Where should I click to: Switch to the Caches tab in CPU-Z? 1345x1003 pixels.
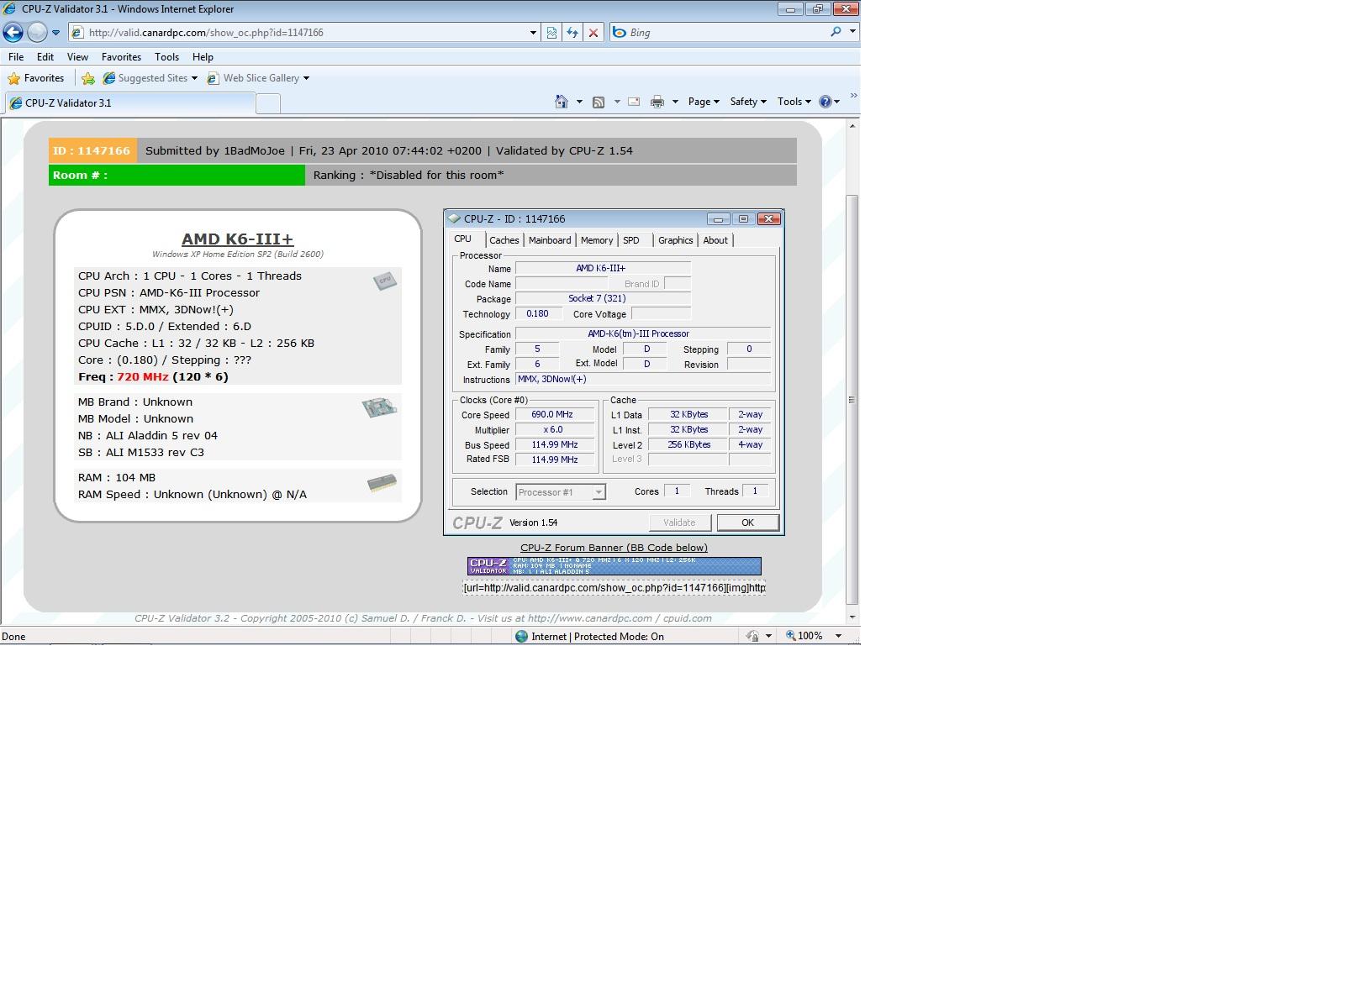[x=504, y=240]
